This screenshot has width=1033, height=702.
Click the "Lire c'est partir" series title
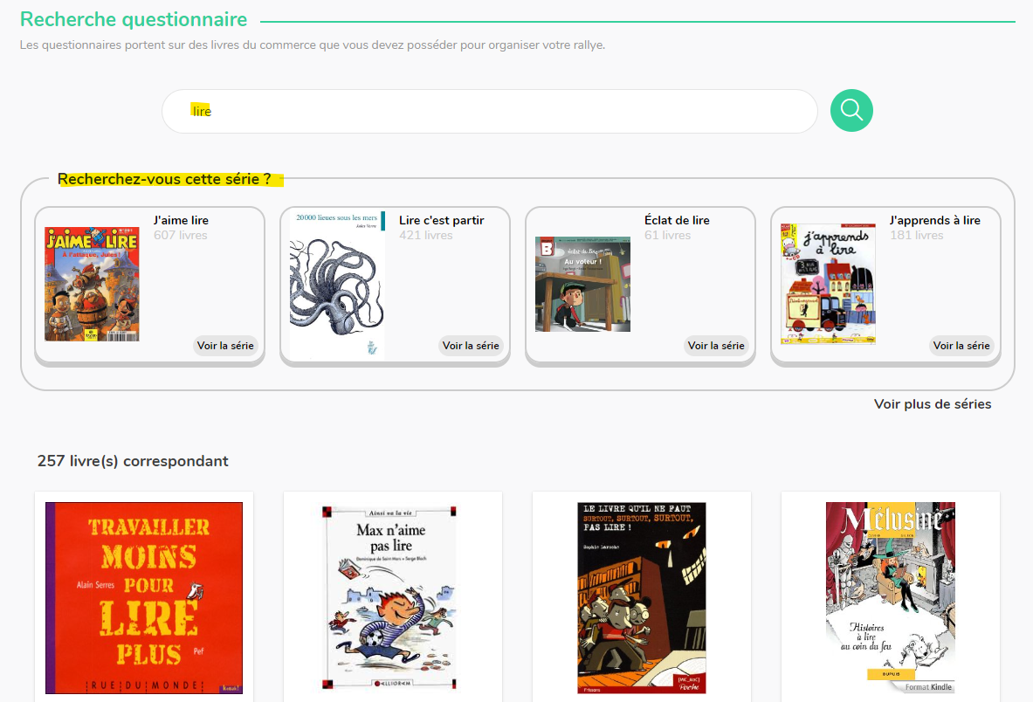[441, 220]
